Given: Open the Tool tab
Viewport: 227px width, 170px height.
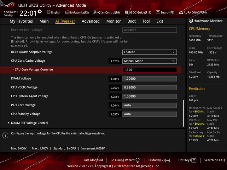Looking at the screenshot, I should point(146,21).
